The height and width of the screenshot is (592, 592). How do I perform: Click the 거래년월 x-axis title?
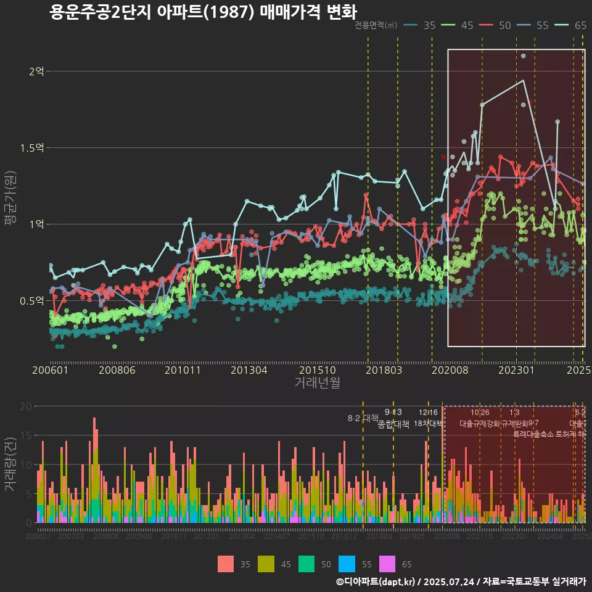(317, 382)
